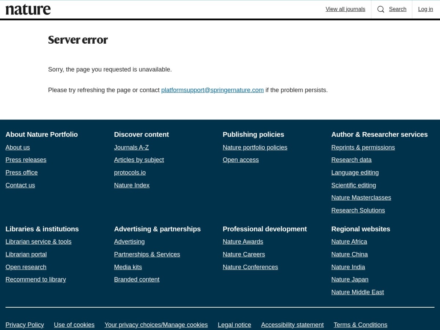Open Nature Careers

243,254
